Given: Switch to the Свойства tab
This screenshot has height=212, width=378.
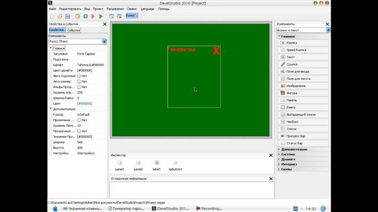Looking at the screenshot, I should [x=57, y=30].
